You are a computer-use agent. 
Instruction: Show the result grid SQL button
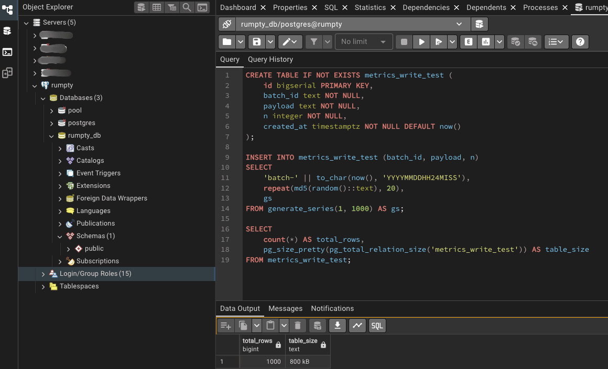[377, 326]
